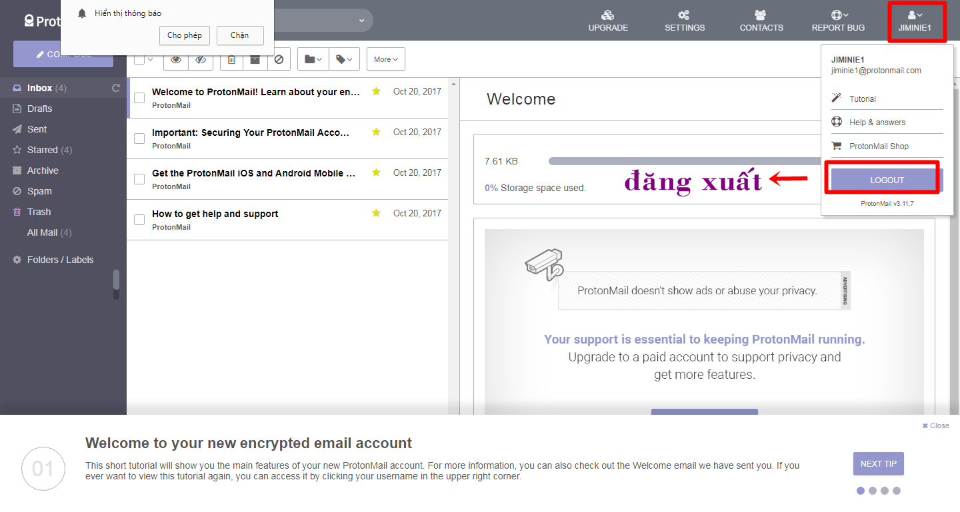The height and width of the screenshot is (512, 960).
Task: Click the jiminie1@protonmail.com address
Action: pos(876,71)
